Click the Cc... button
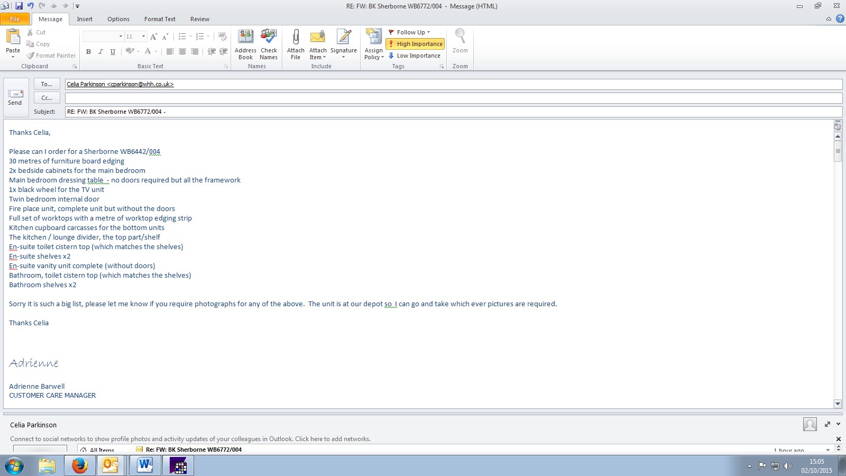This screenshot has height=476, width=846. pyautogui.click(x=47, y=98)
